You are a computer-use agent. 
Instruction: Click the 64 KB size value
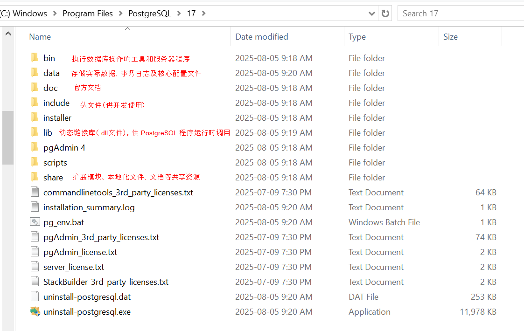[x=486, y=193]
